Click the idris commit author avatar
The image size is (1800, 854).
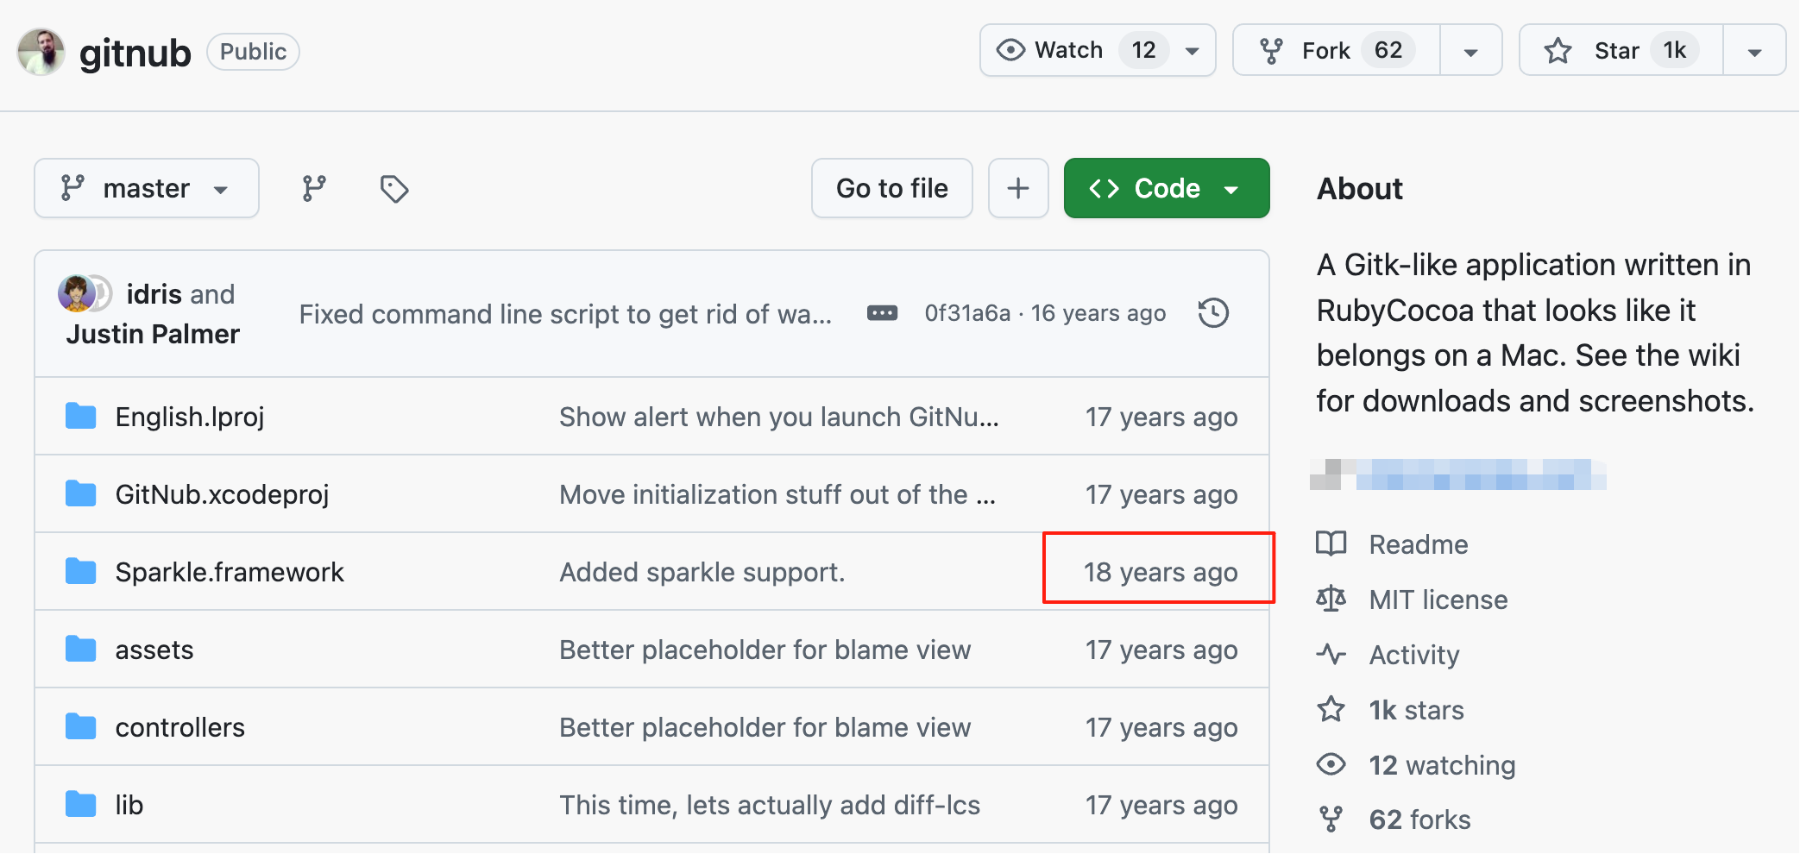(77, 294)
